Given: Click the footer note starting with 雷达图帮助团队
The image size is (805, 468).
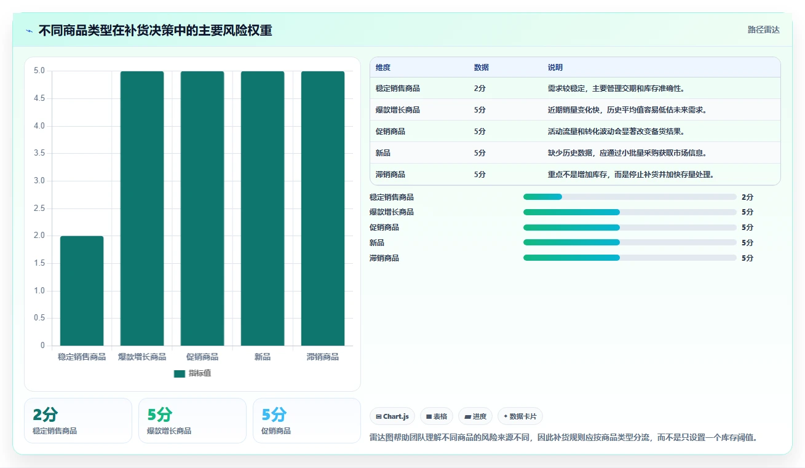Looking at the screenshot, I should [563, 438].
